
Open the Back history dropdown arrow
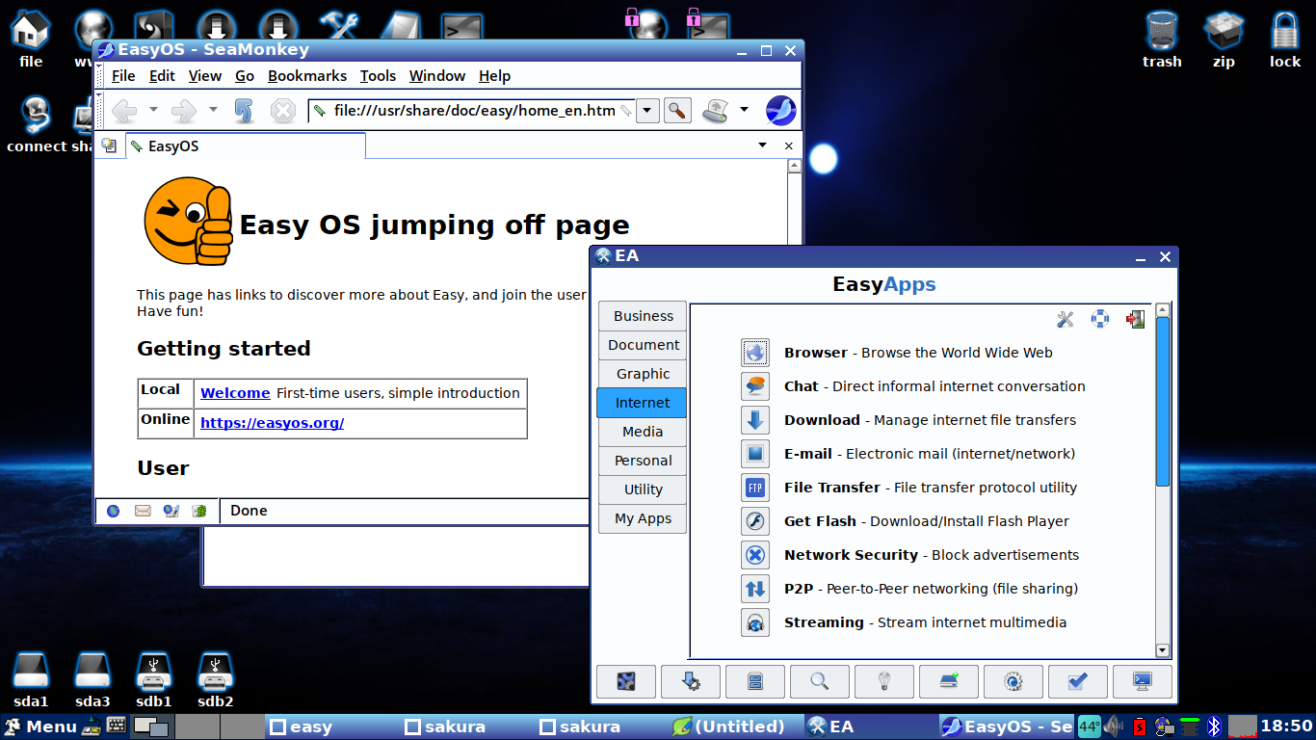click(x=153, y=110)
